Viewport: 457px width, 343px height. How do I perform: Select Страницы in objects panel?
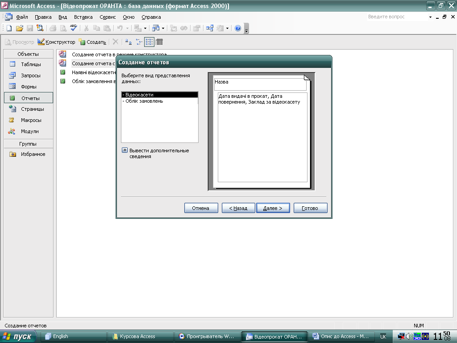point(28,109)
